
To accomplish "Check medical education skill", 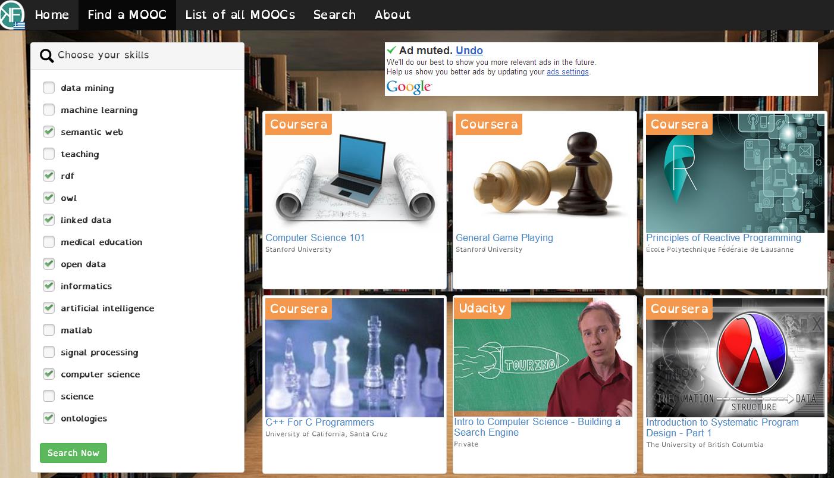I will pos(49,242).
